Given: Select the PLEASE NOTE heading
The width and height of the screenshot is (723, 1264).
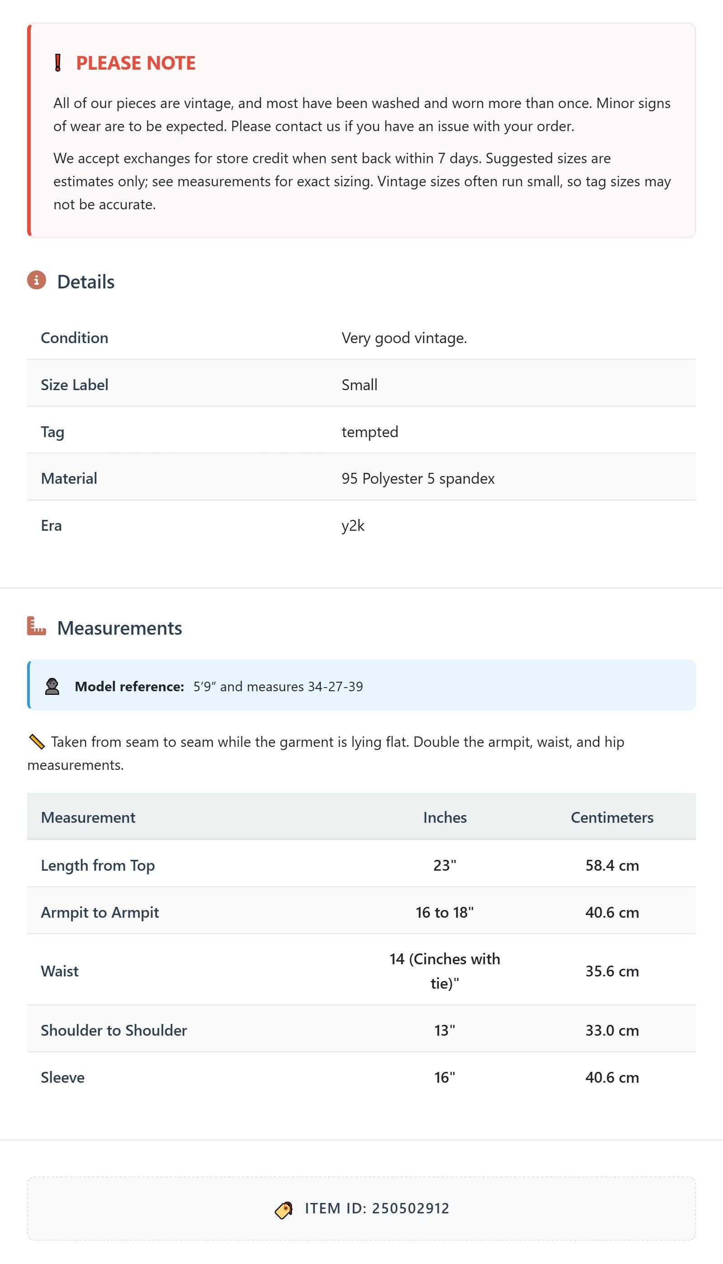Looking at the screenshot, I should point(136,63).
